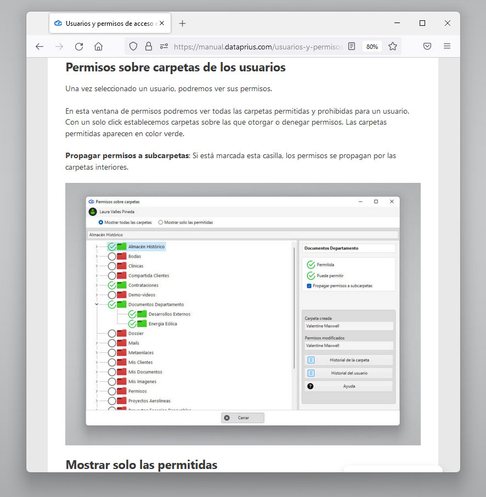Screen dimensions: 486x497
Task: Expand the Almacén Histórico tree node
Action: (97, 247)
